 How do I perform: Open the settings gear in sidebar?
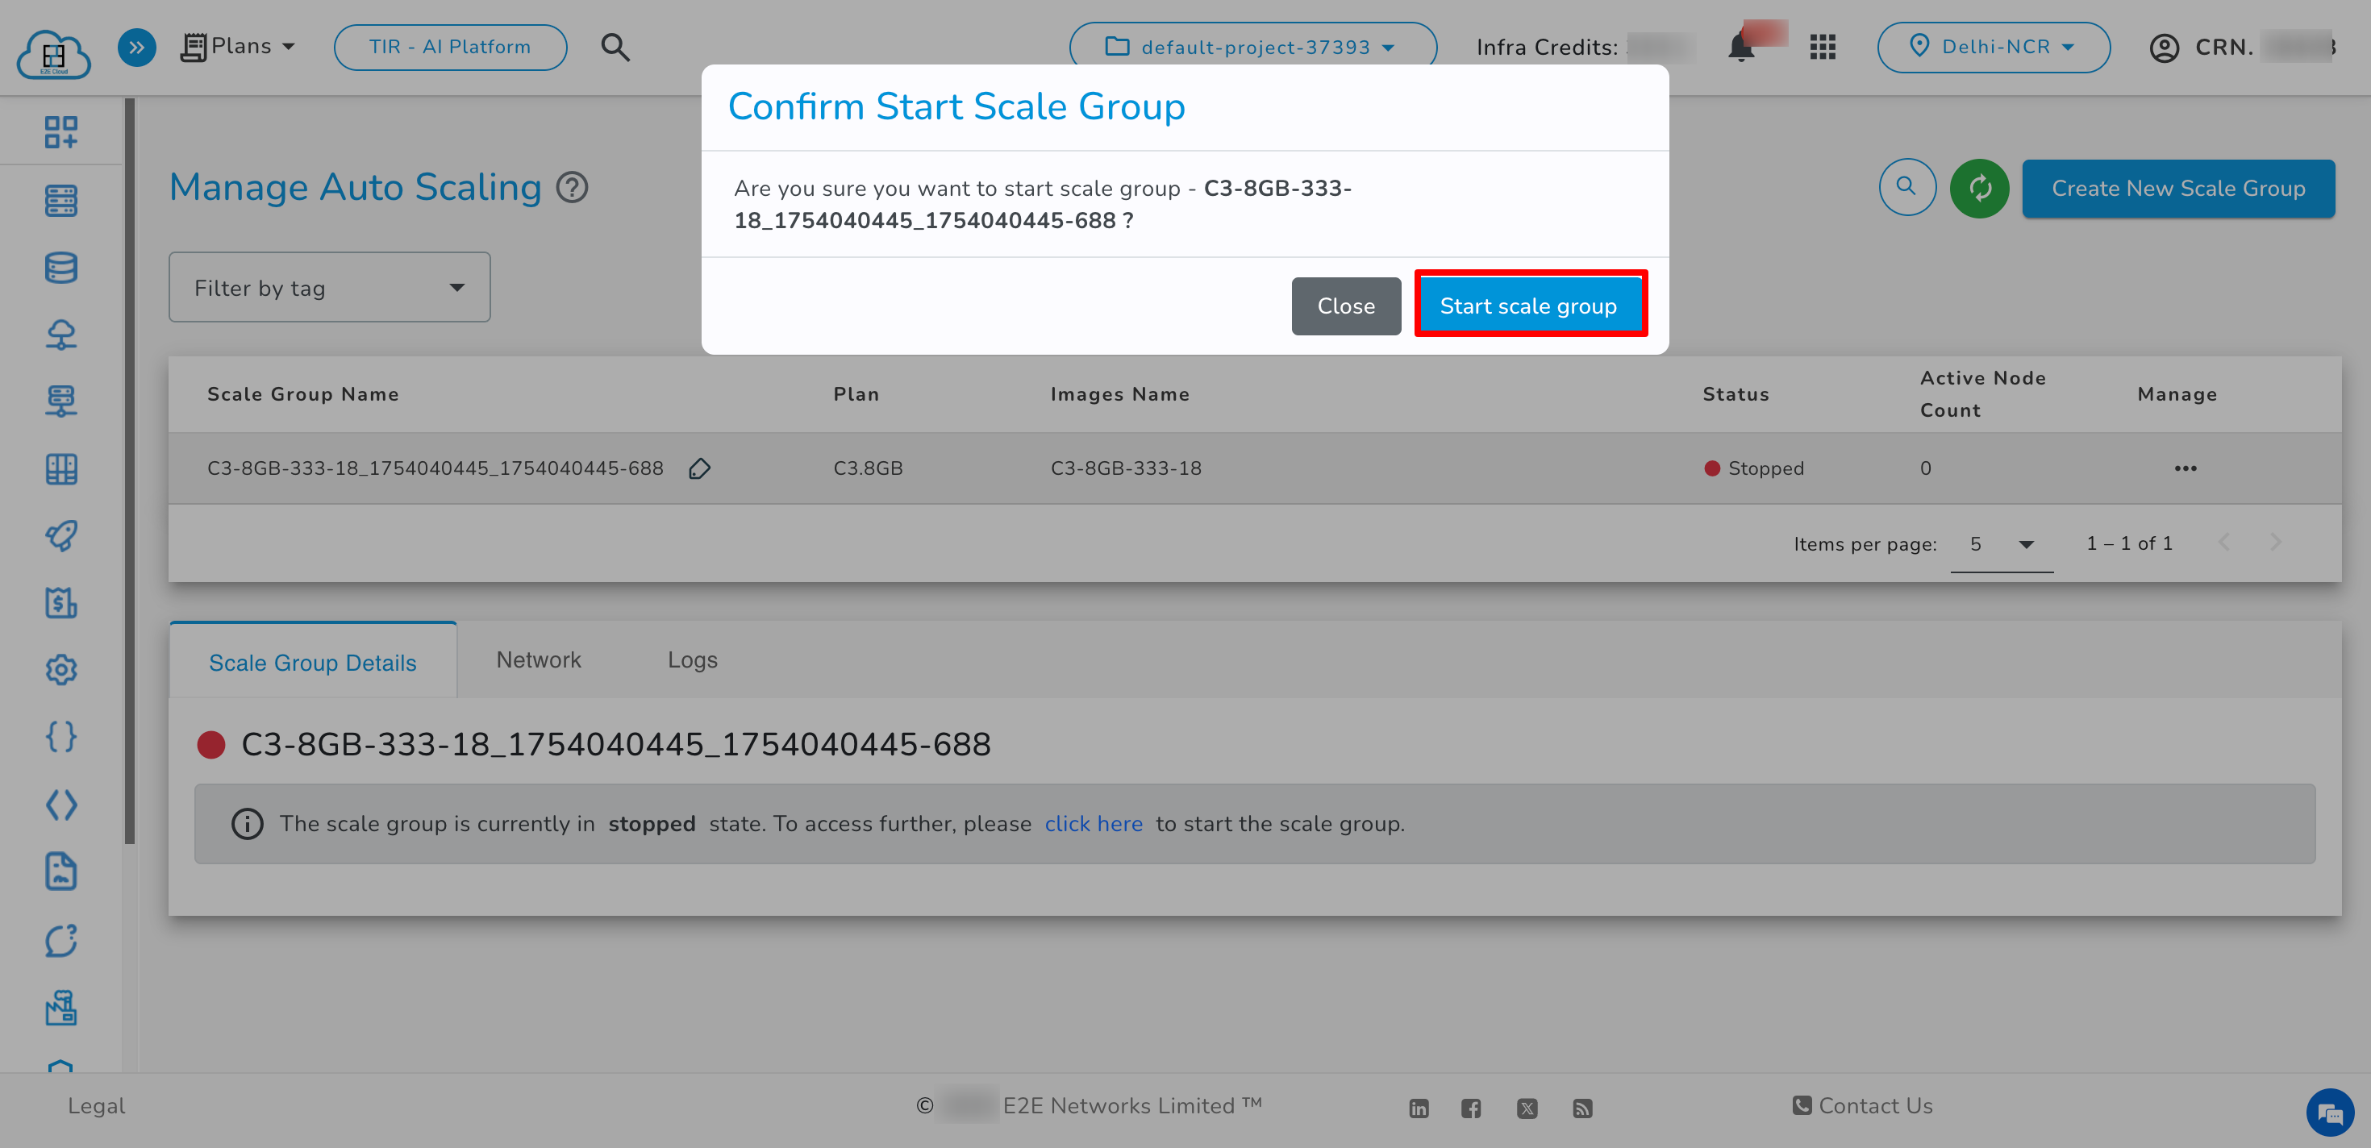click(60, 670)
